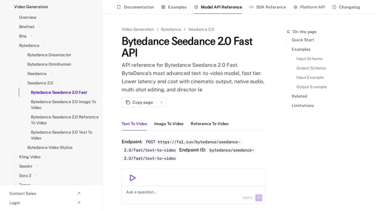Viewport: 376px width, 211px height.
Task: Expand the Seedvr sidebar chevron
Action: click(x=37, y=166)
